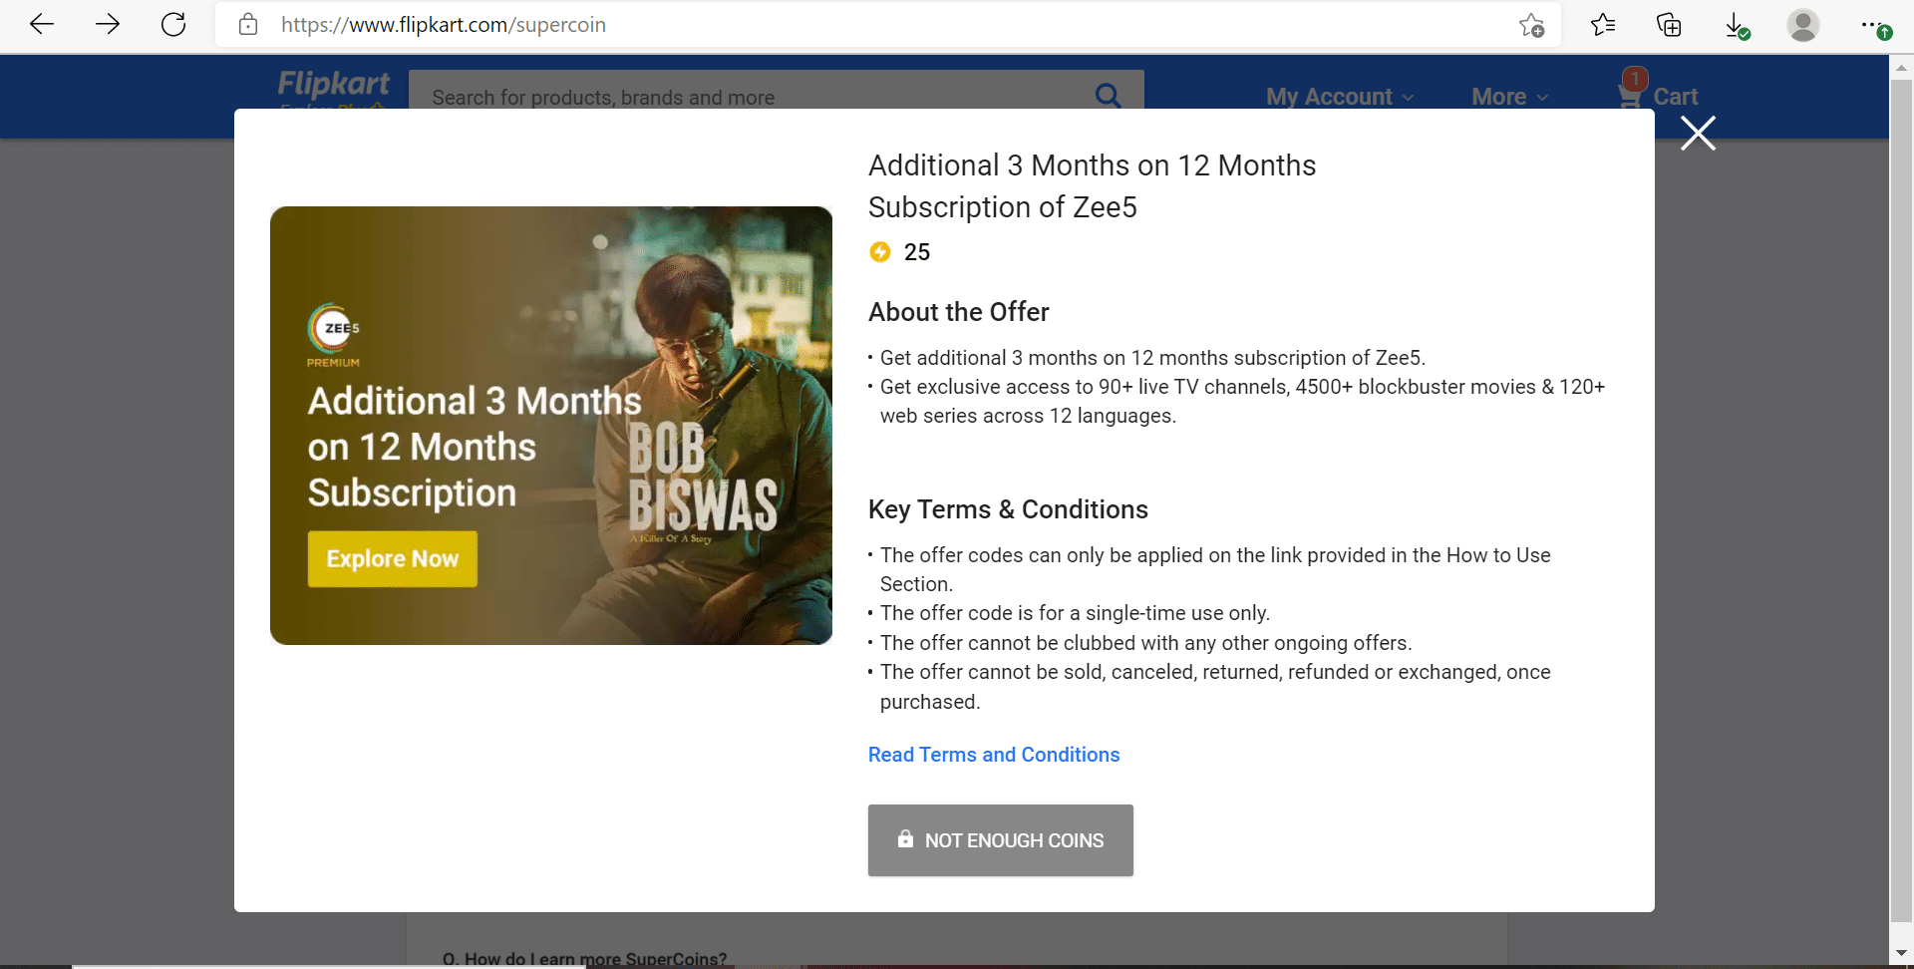Add this page to favorites
The width and height of the screenshot is (1914, 969).
point(1532,25)
